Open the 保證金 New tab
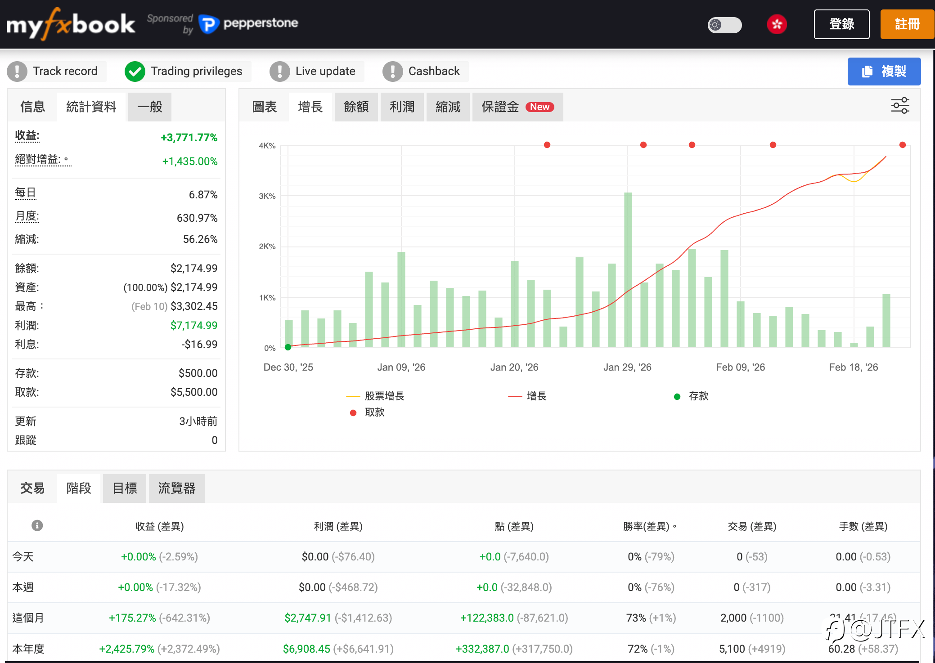This screenshot has width=935, height=663. pyautogui.click(x=517, y=107)
